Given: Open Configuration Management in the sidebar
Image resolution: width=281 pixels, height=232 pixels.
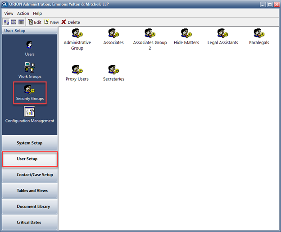Looking at the screenshot, I should (30, 115).
